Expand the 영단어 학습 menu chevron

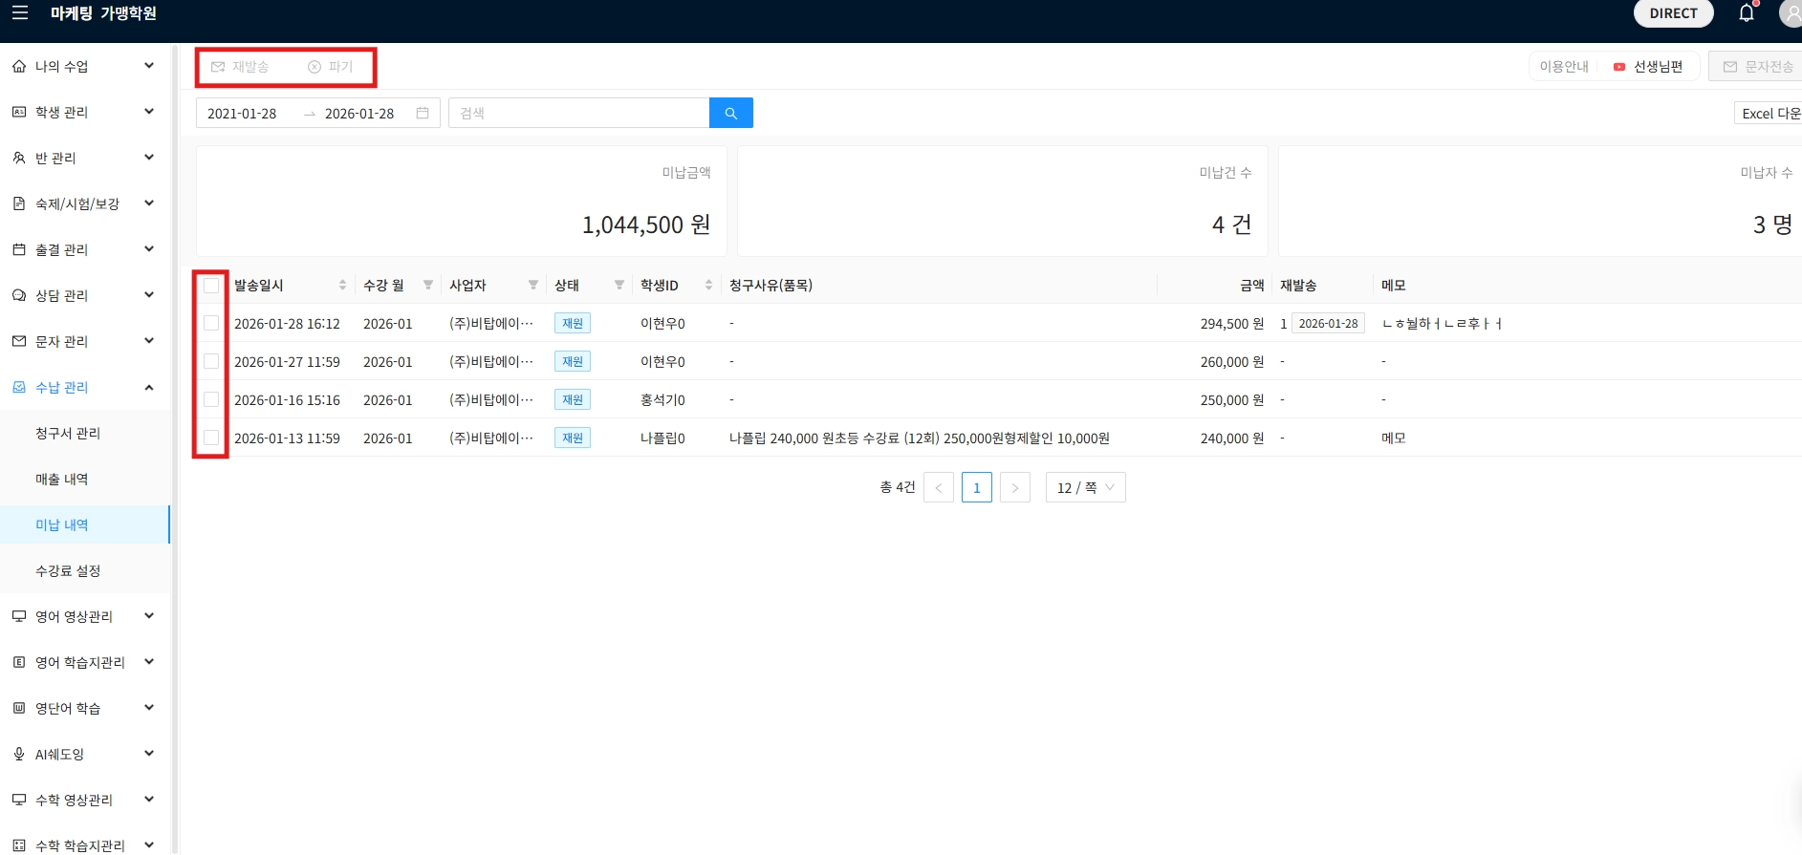point(149,707)
